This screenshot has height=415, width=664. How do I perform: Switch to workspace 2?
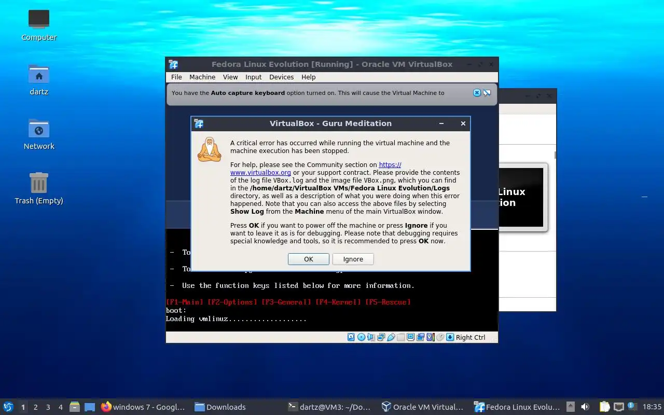[x=35, y=407]
